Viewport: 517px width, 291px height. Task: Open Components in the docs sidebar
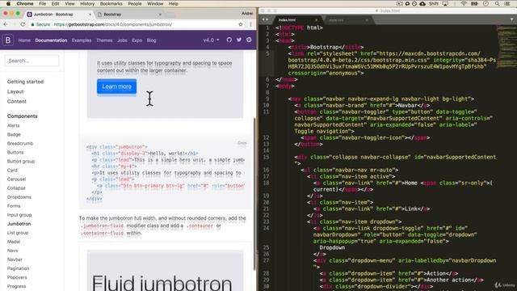coord(23,116)
